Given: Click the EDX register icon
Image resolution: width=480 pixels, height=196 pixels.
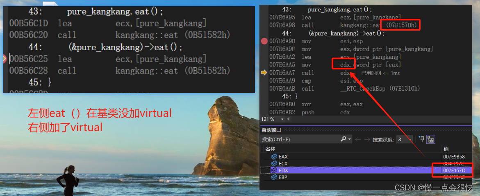Looking at the screenshot, I should pos(274,170).
